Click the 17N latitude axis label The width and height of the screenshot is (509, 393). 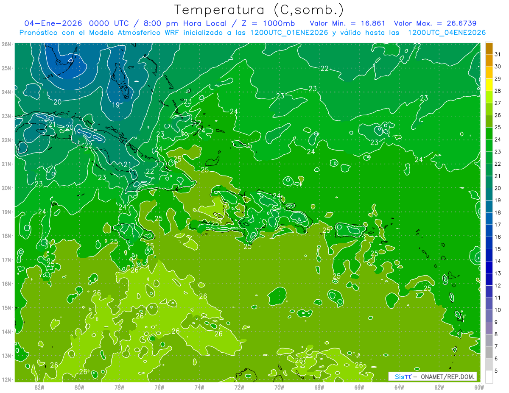tap(6, 259)
